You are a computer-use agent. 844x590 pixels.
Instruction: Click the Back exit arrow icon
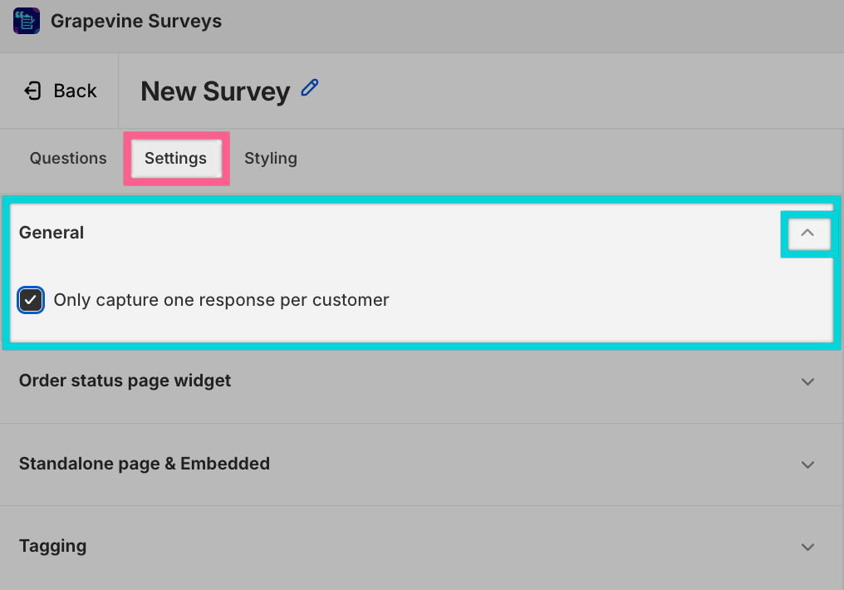(33, 91)
